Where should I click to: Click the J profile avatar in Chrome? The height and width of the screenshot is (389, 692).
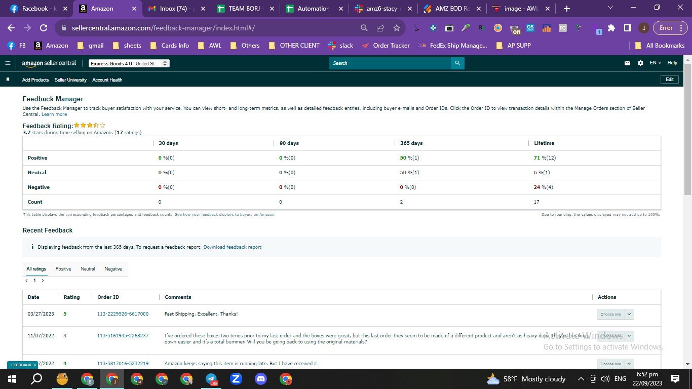coord(643,28)
